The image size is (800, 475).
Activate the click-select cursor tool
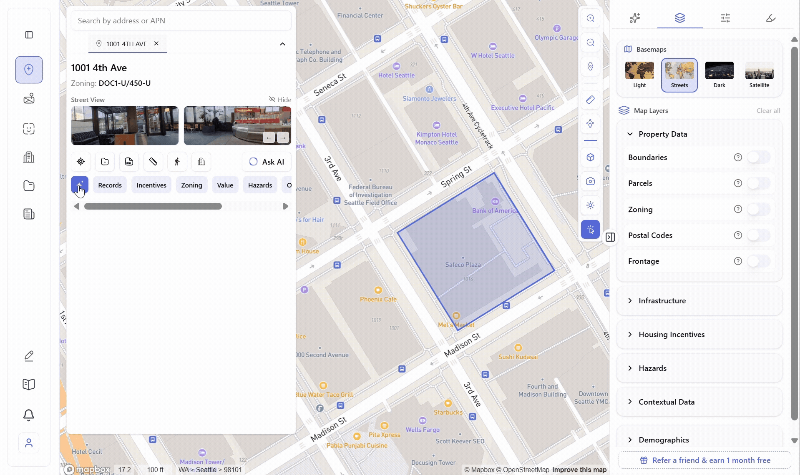coord(590,230)
